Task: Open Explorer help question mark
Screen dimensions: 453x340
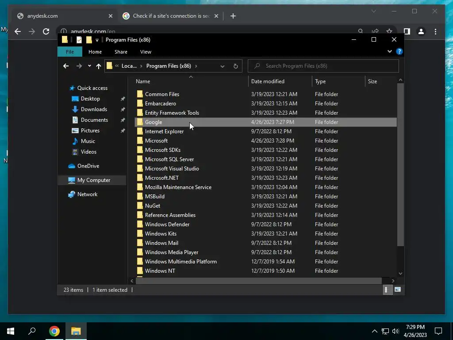Action: 399,51
